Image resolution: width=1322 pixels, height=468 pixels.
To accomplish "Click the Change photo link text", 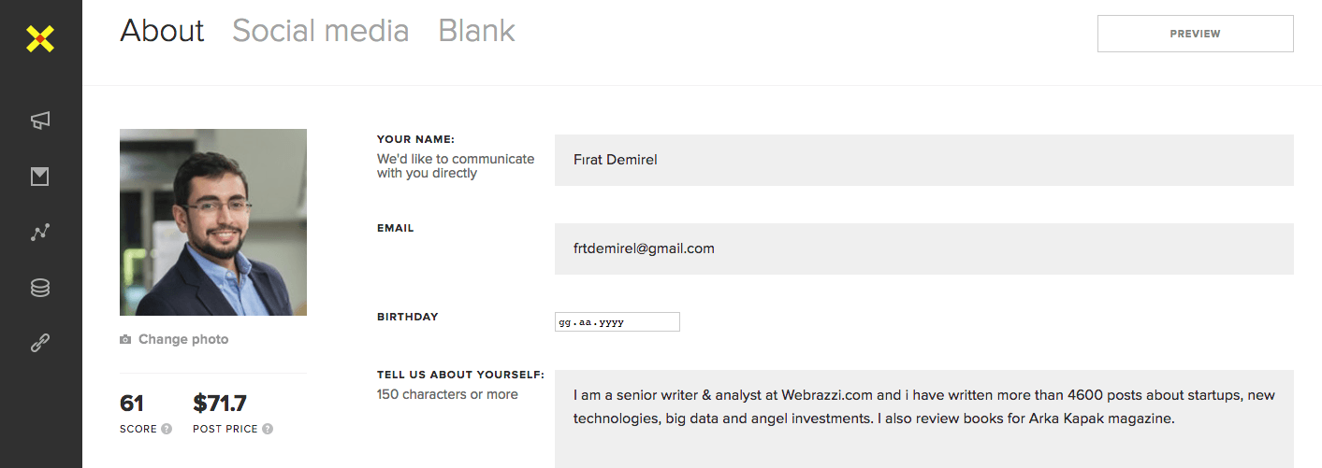I will coord(183,339).
